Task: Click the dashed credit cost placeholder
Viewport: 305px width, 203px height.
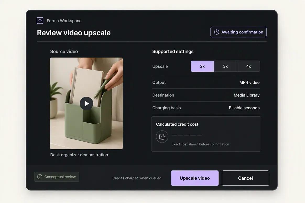Action: tap(187, 135)
